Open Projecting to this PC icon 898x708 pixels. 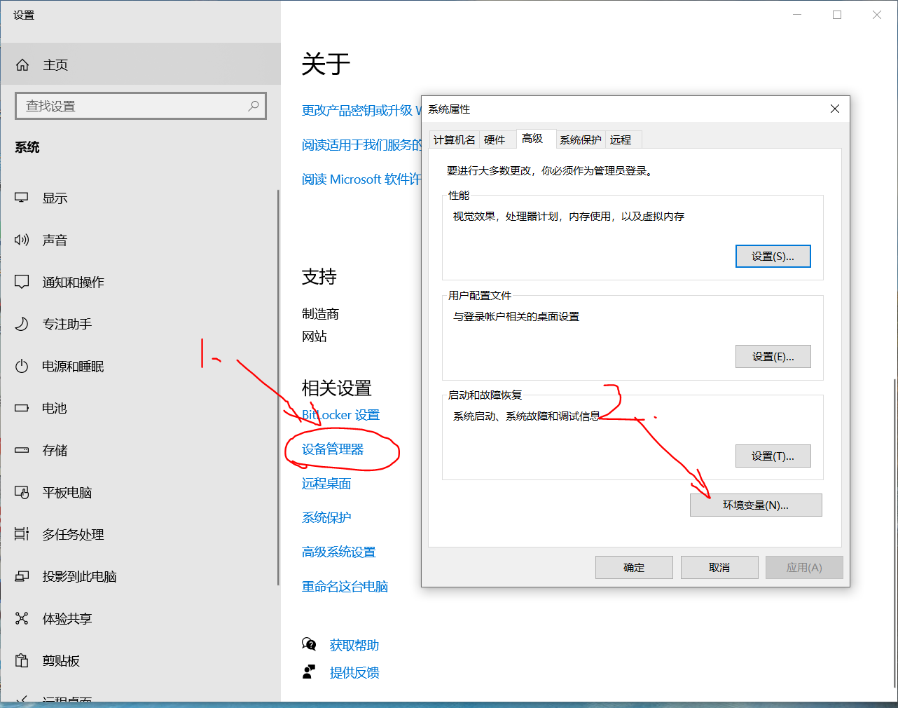click(x=22, y=576)
